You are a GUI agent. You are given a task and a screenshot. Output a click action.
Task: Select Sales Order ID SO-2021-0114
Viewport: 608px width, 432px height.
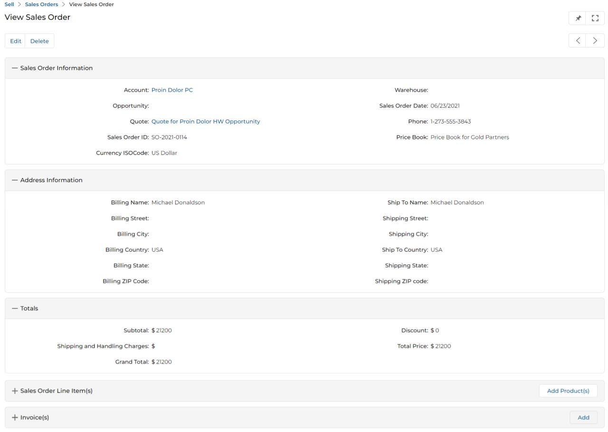[x=169, y=137]
